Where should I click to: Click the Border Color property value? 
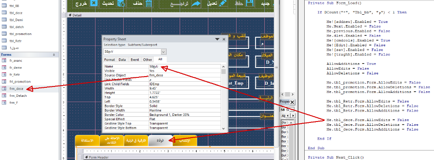[184, 115]
